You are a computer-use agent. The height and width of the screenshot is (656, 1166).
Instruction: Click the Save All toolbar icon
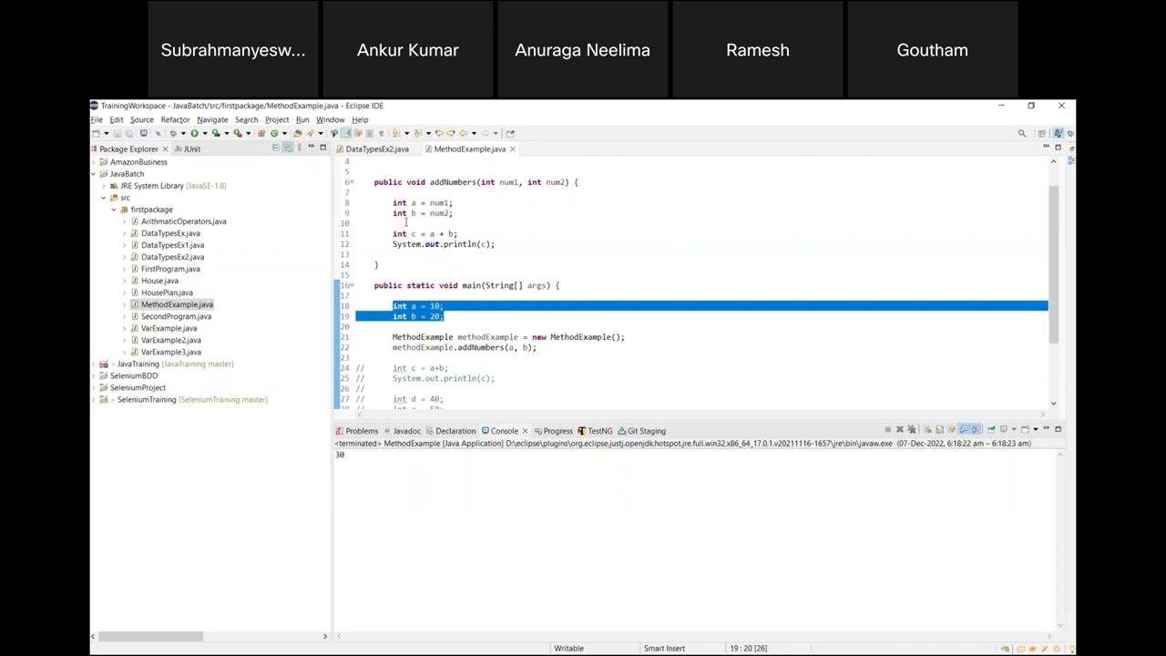tap(128, 133)
